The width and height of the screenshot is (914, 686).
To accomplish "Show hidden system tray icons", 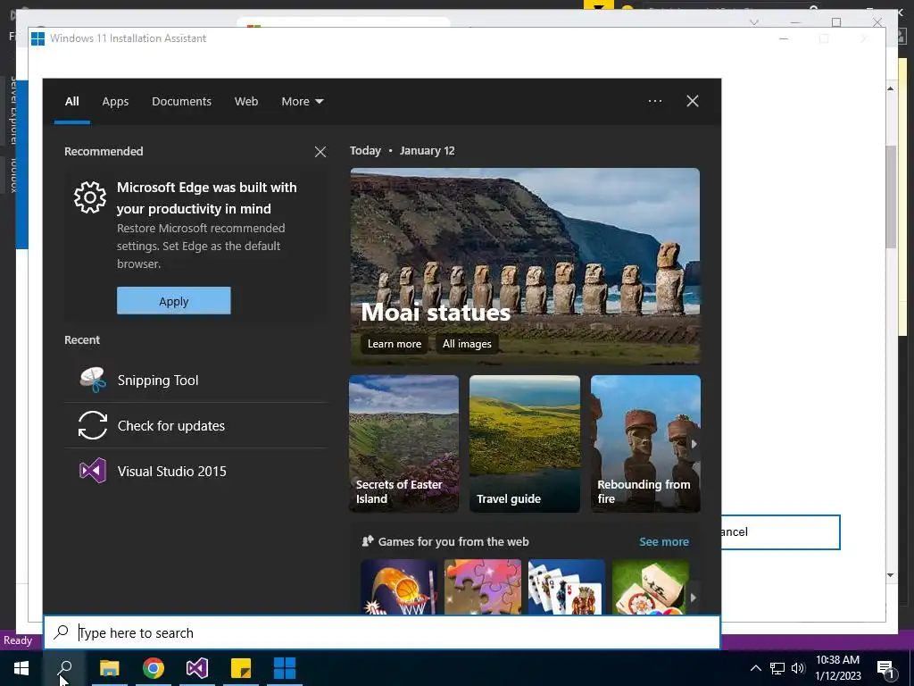I will coord(755,668).
